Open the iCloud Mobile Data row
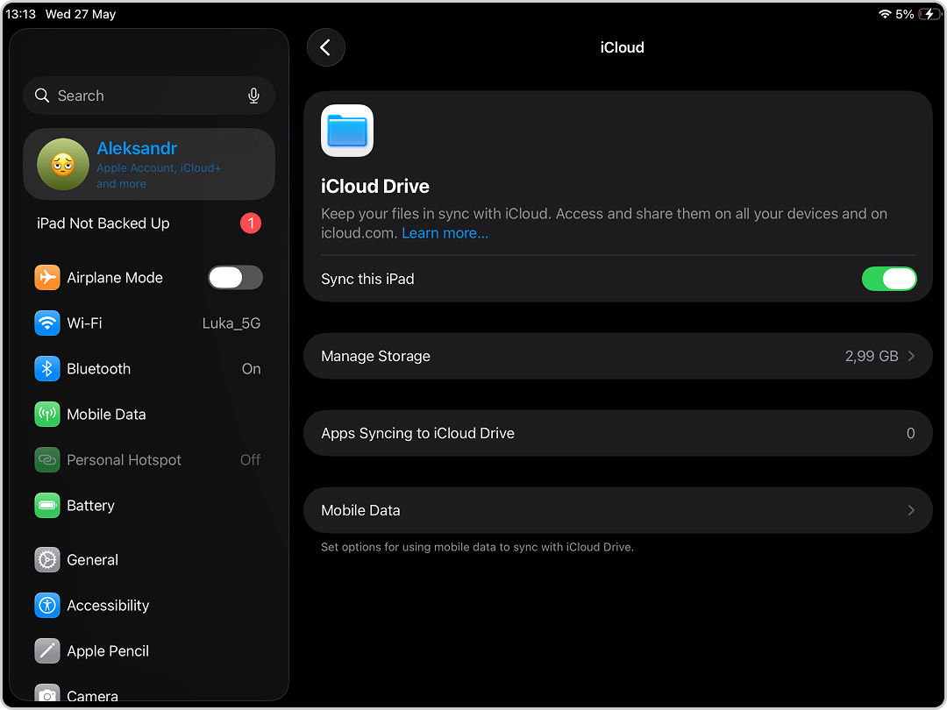 [618, 510]
